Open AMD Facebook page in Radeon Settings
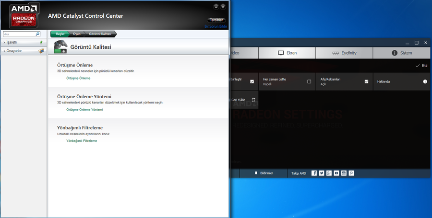This screenshot has width=432, height=218. pyautogui.click(x=314, y=173)
